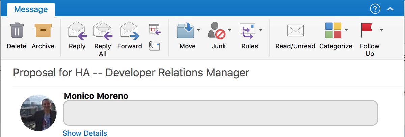Screen dimensions: 405x137
Task: Delete the message with trash icon
Action: [16, 36]
